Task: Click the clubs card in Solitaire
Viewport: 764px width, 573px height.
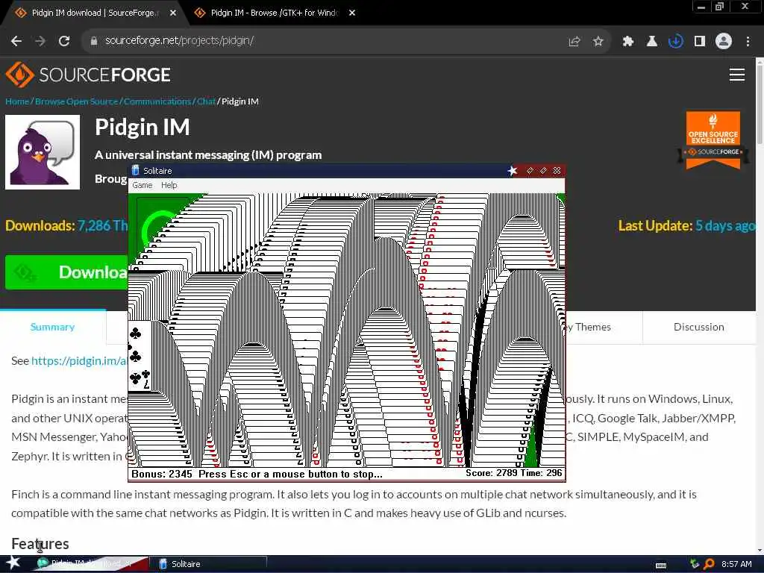Action: [140, 356]
